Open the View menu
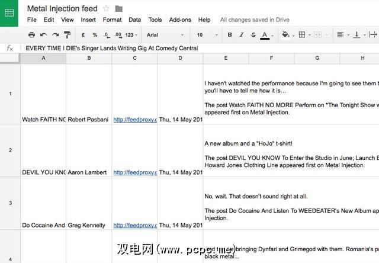 click(x=67, y=20)
